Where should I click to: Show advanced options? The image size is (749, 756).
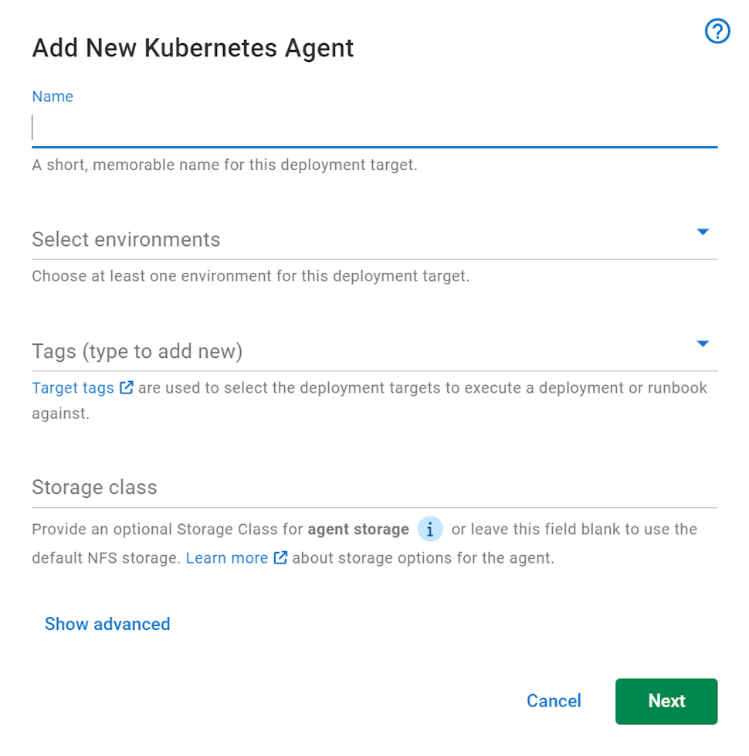pyautogui.click(x=107, y=624)
